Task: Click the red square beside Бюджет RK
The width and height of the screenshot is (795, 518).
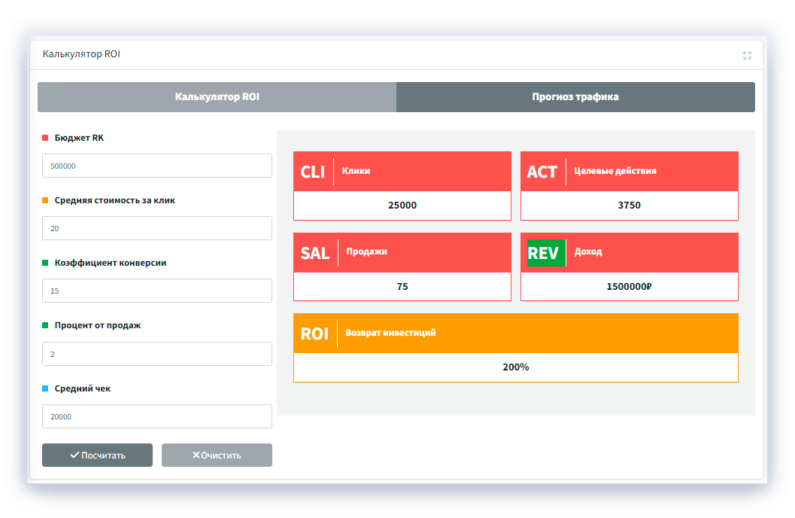Action: tap(45, 138)
